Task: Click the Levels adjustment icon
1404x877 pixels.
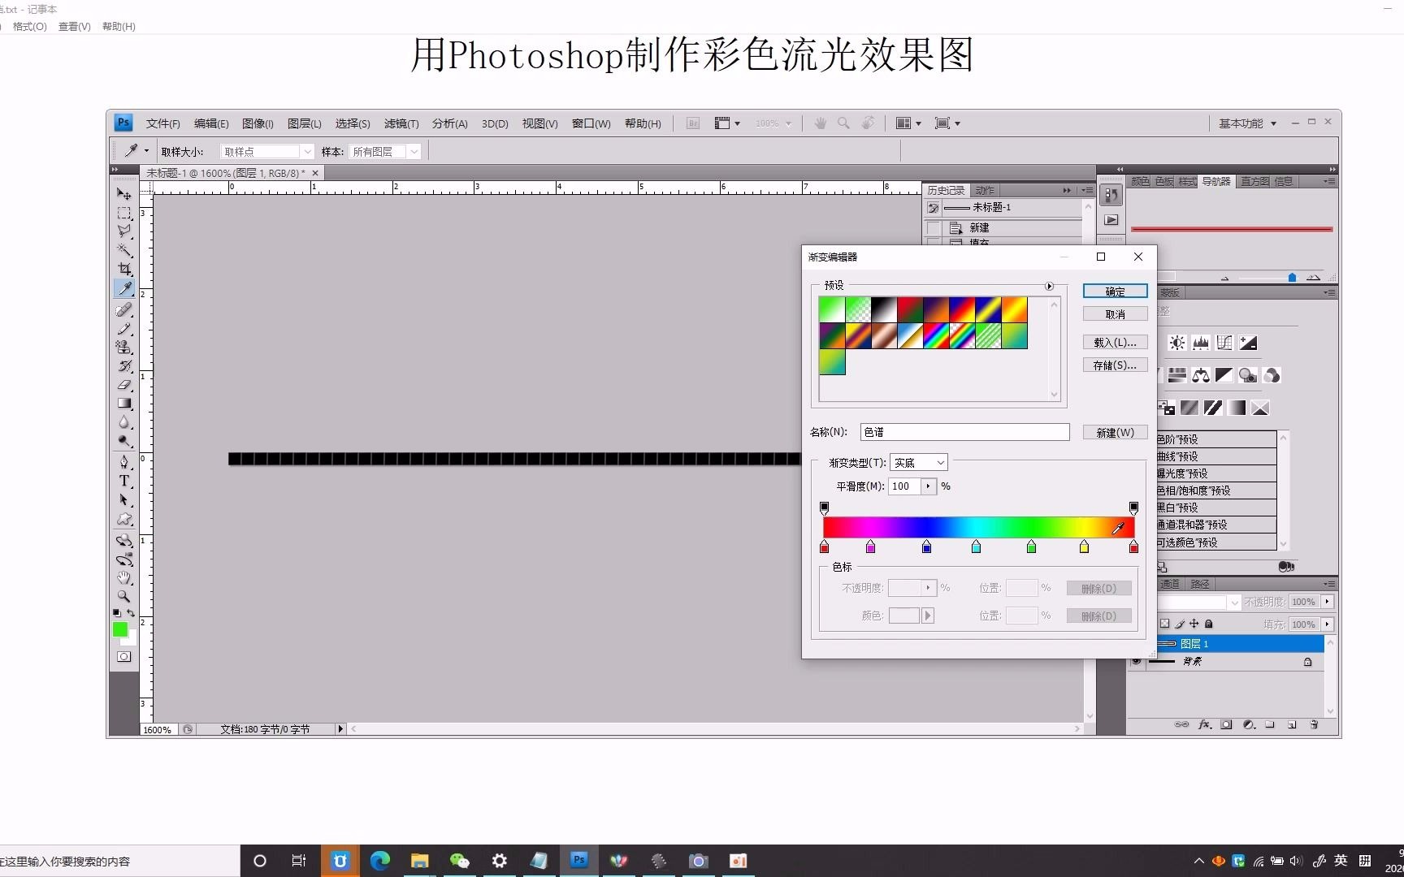Action: [x=1201, y=343]
